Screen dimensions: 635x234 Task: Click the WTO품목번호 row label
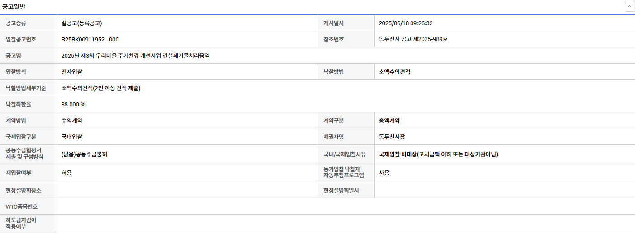(x=22, y=206)
